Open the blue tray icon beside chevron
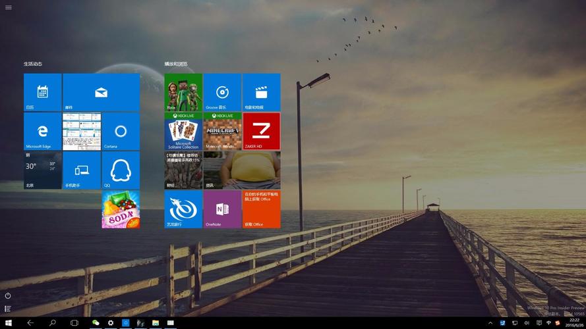The width and height of the screenshot is (586, 329). point(503,323)
